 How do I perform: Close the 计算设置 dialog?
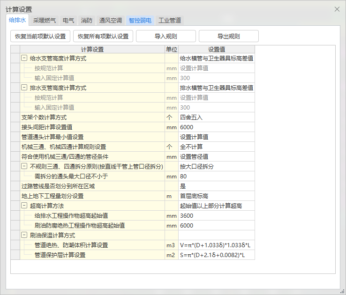point(337,9)
